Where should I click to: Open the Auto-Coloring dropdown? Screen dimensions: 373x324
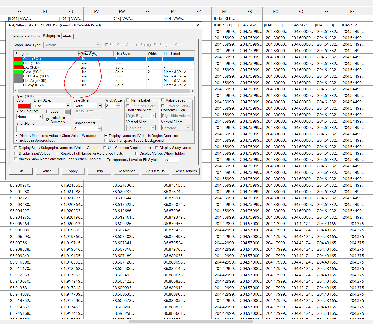(x=41, y=117)
